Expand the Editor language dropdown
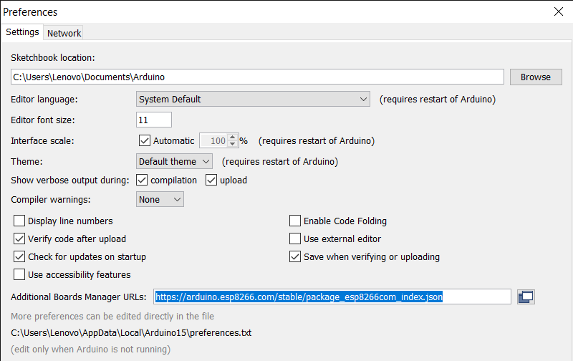The height and width of the screenshot is (361, 573). [x=254, y=100]
